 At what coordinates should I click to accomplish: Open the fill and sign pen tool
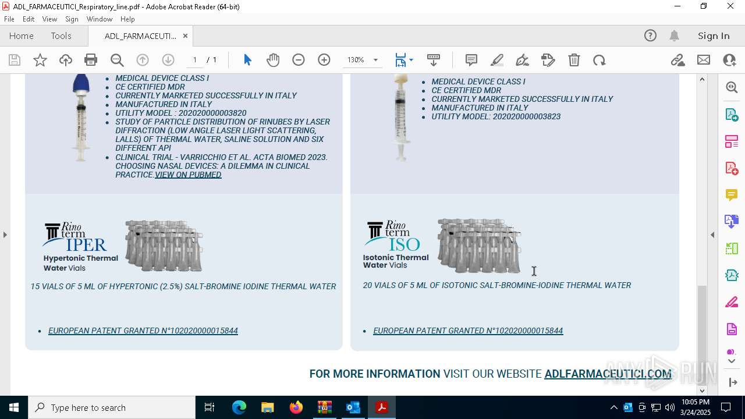click(523, 60)
